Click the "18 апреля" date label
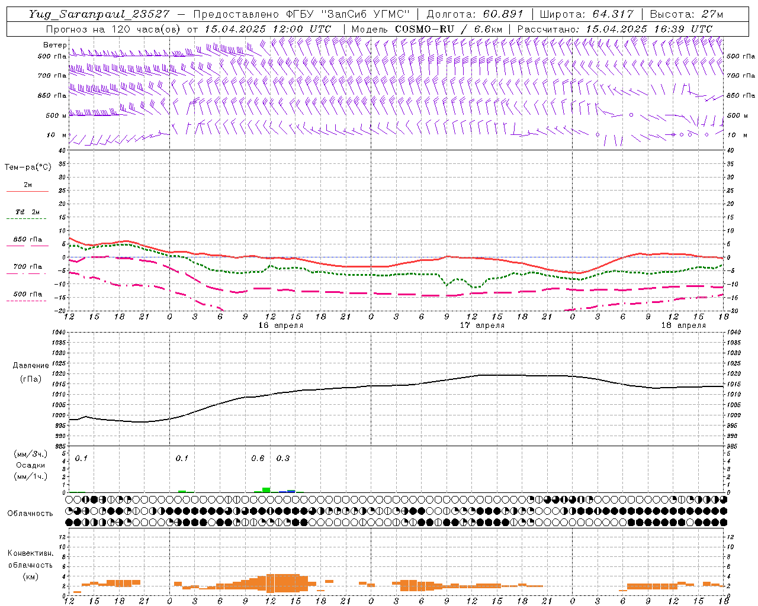Viewport: 758px width, 606px height. pyautogui.click(x=684, y=325)
